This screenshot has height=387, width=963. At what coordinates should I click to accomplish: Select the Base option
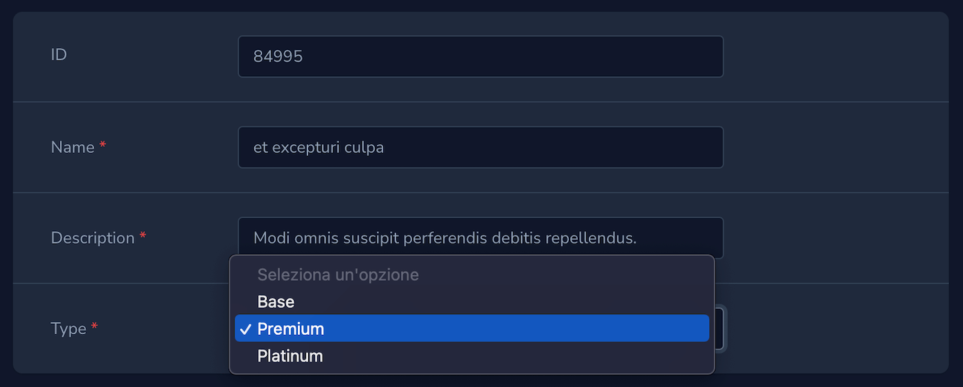pos(276,302)
